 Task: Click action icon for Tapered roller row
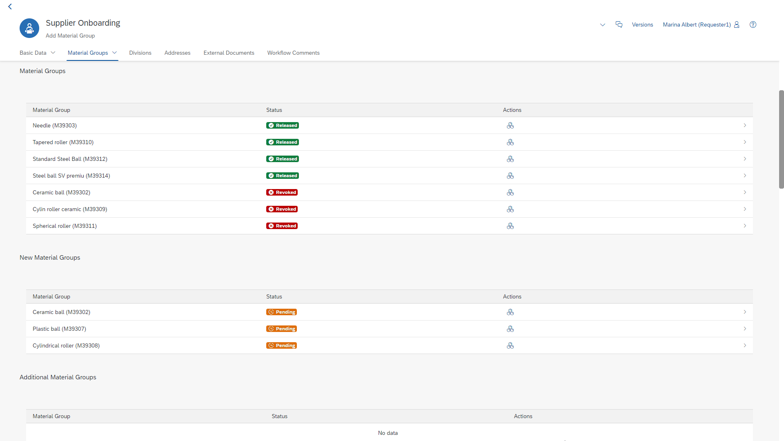(510, 142)
